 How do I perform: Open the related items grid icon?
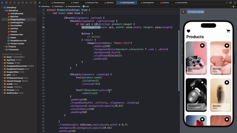point(40,3)
